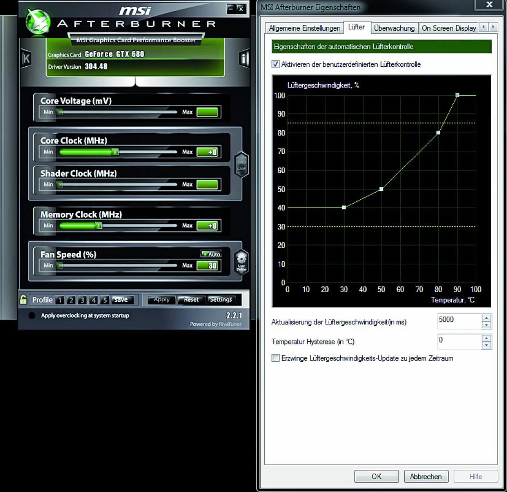The width and height of the screenshot is (507, 492).
Task: Click the Shader Clock slider handle
Action: [x=60, y=184]
